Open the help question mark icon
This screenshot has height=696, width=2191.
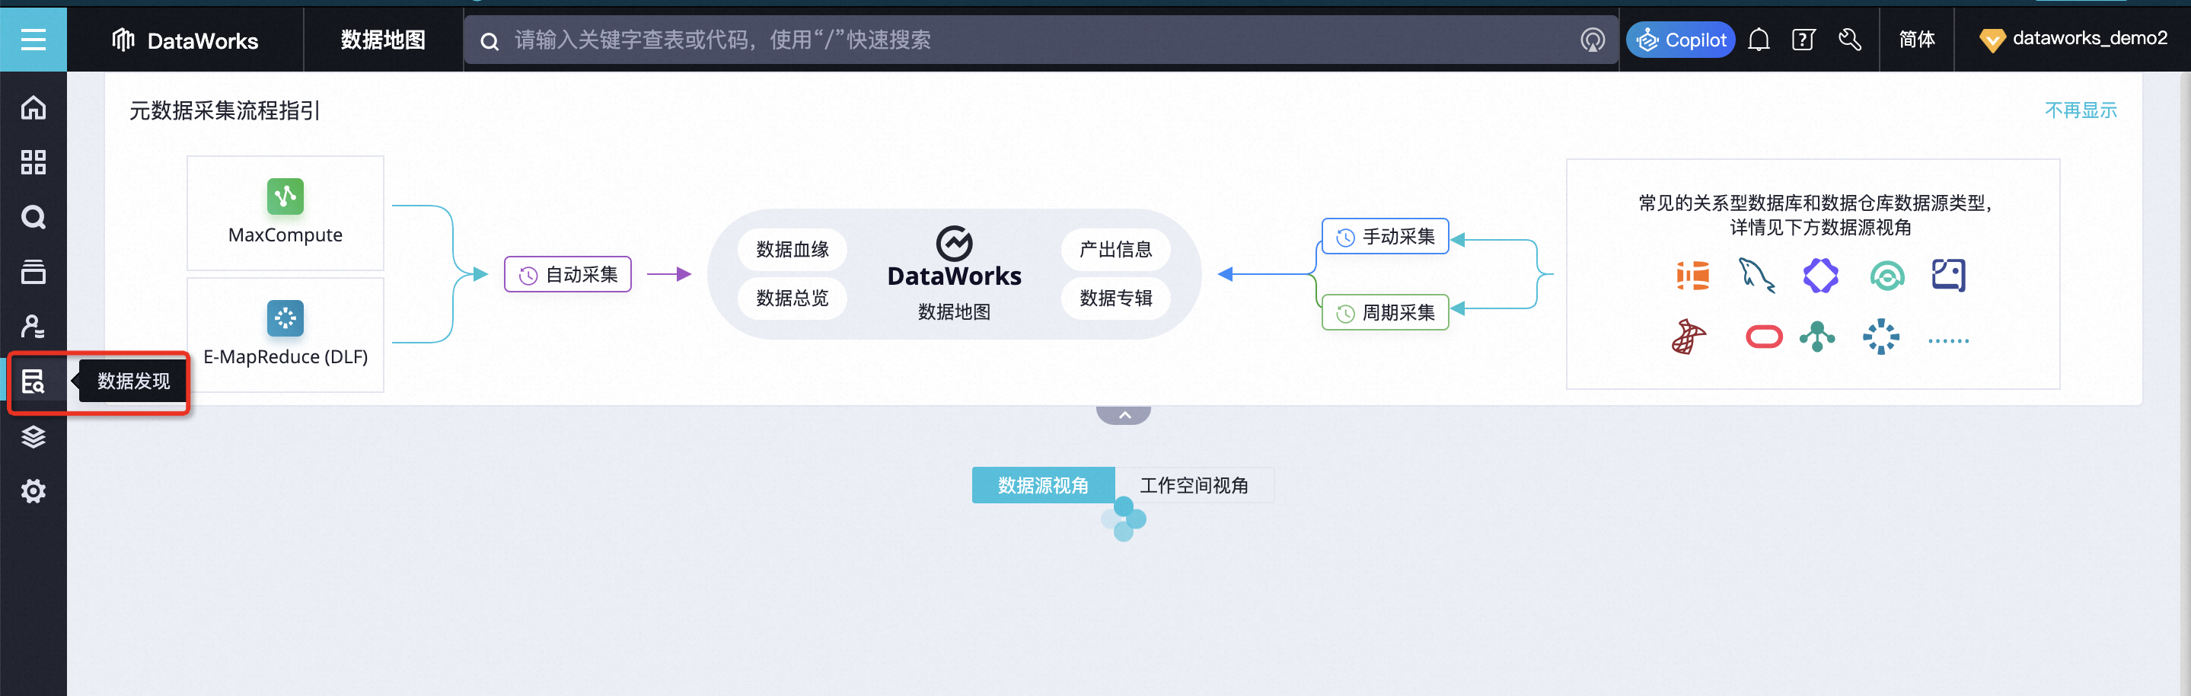coord(1804,40)
